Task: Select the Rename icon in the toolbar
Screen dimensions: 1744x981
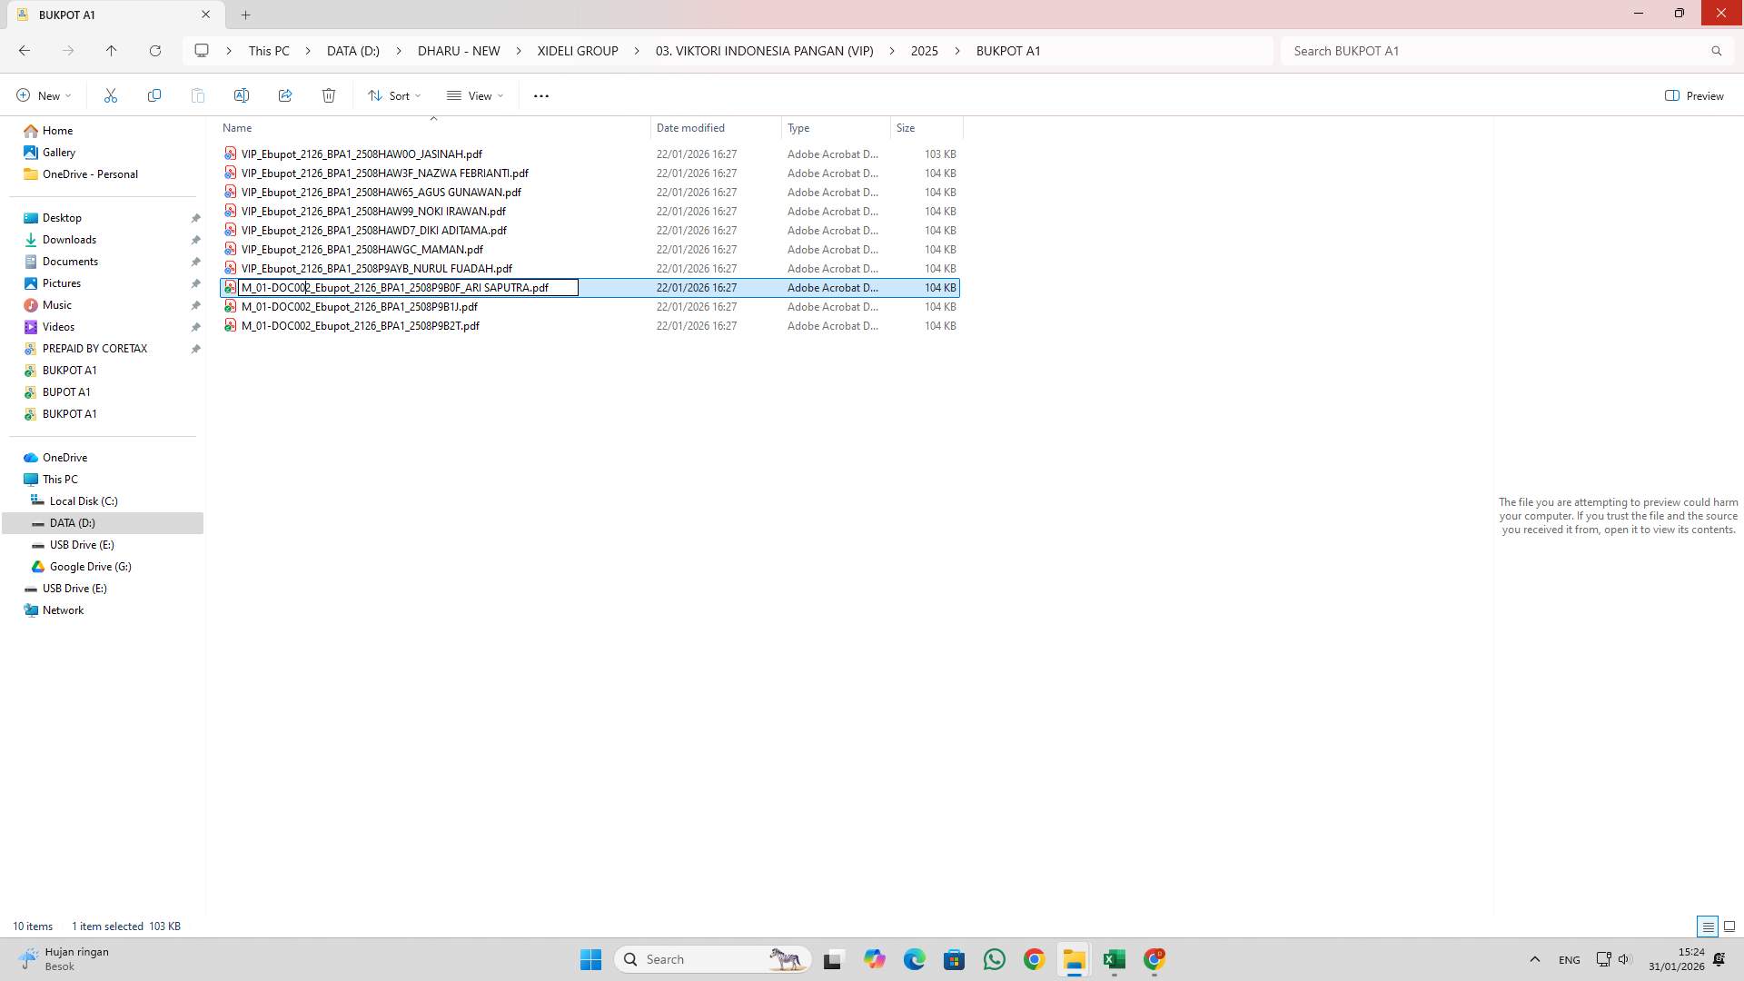Action: pos(242,95)
